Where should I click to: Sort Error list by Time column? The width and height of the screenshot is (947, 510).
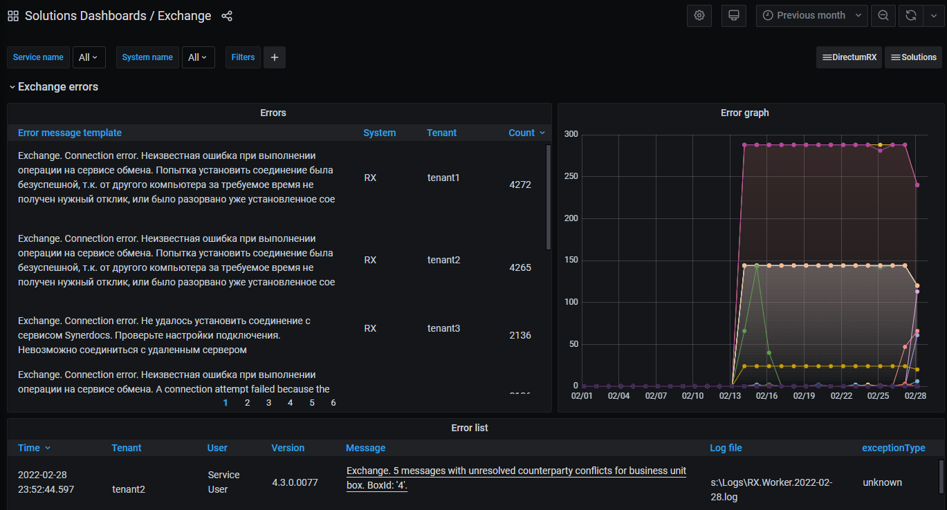(x=29, y=448)
